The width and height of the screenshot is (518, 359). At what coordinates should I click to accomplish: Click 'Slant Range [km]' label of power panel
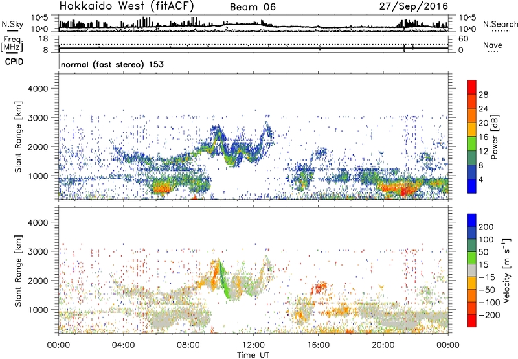tap(18, 137)
